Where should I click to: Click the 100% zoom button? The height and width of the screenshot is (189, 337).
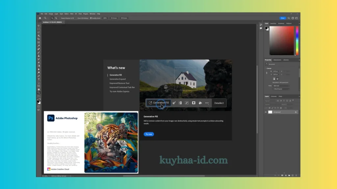click(105, 18)
